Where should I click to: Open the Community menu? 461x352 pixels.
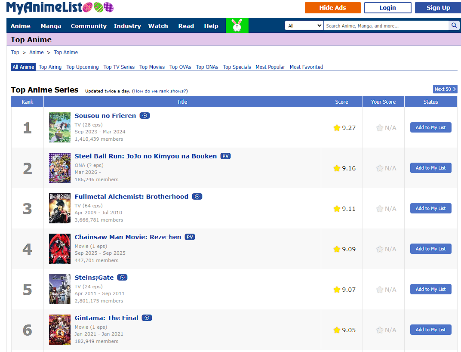(x=89, y=26)
